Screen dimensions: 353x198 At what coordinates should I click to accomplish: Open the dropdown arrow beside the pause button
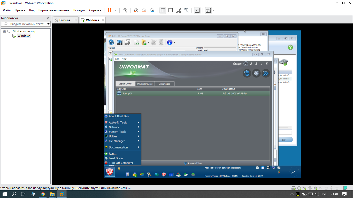coord(115,10)
